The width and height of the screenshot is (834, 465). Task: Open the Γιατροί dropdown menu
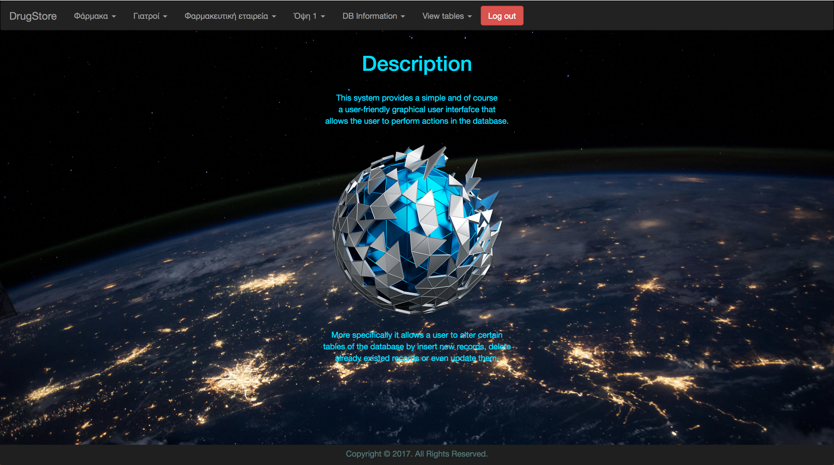[146, 16]
